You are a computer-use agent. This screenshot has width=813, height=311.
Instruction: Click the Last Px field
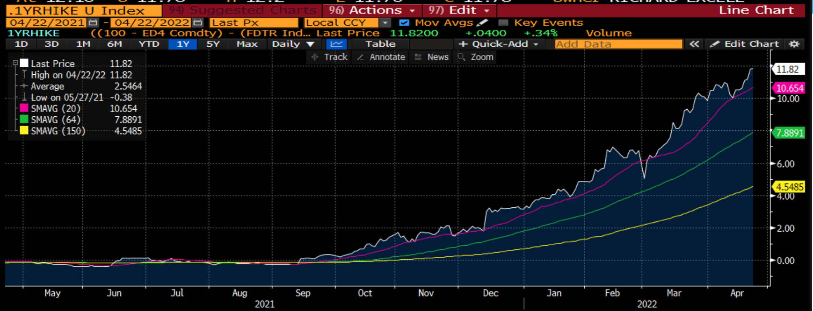point(254,22)
